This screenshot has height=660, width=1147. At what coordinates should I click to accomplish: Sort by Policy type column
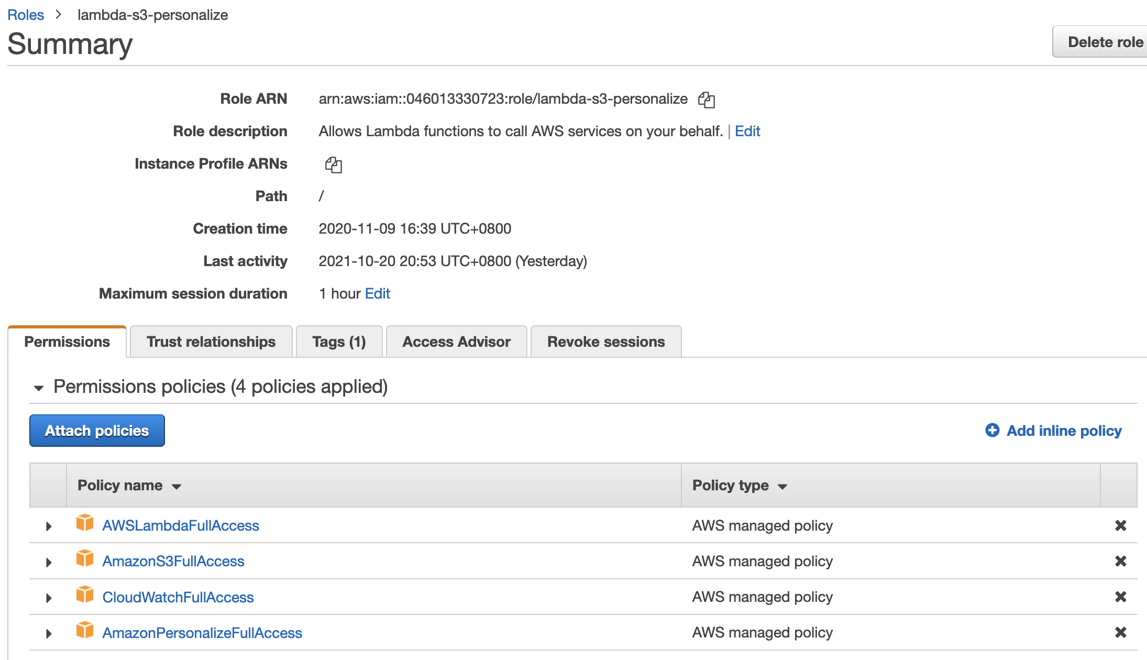pyautogui.click(x=740, y=486)
